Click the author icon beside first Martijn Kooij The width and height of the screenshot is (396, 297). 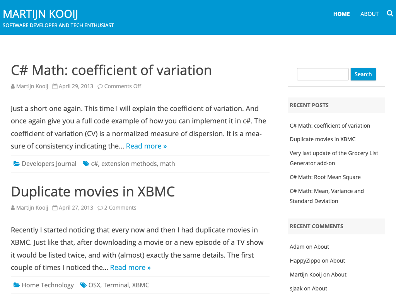point(13,86)
